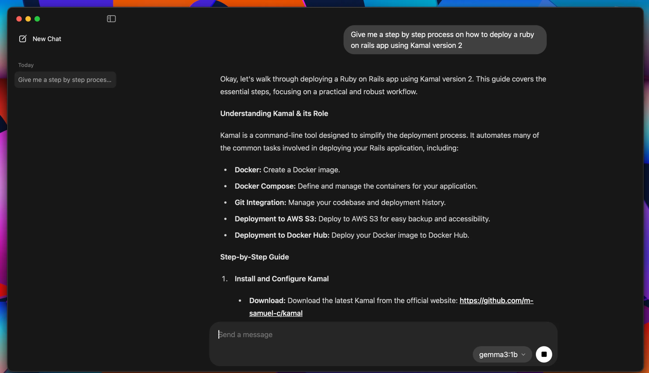This screenshot has width=649, height=373.
Task: Click "Install and Configure Kamal" list item
Action: coord(281,279)
